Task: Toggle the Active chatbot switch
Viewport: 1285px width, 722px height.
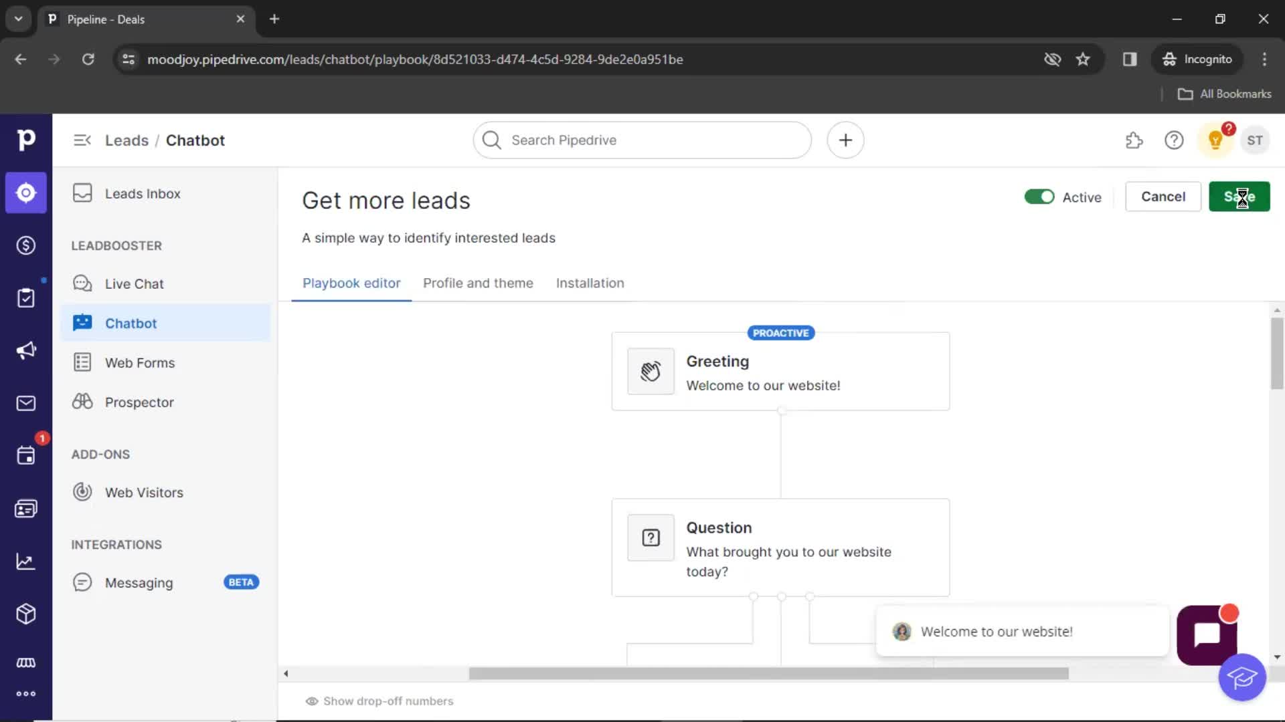Action: pos(1039,197)
